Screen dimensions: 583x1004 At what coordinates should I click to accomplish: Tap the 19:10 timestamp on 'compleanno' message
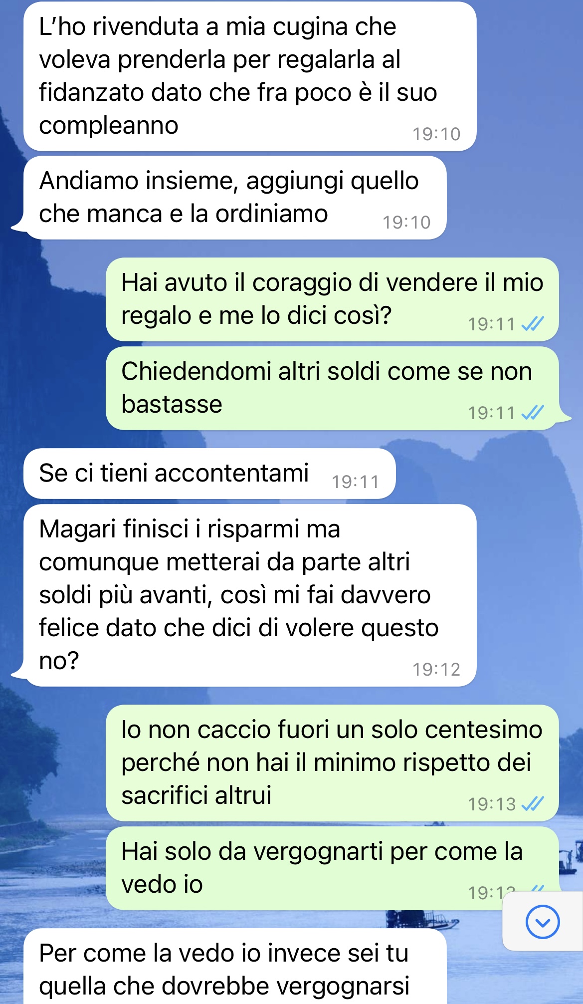point(436,134)
